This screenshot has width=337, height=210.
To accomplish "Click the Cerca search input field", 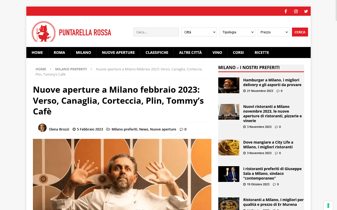I will coord(156,32).
